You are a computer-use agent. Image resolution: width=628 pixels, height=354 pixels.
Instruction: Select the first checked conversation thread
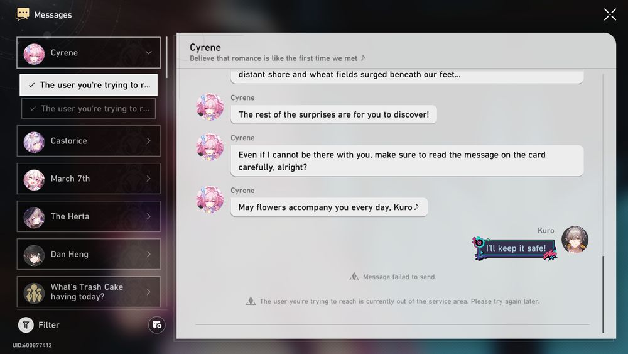click(89, 85)
